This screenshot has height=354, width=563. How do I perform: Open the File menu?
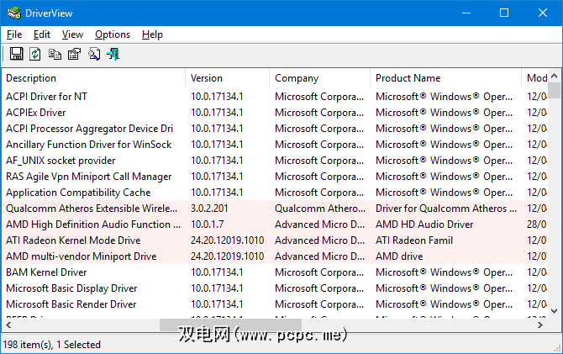(x=14, y=34)
